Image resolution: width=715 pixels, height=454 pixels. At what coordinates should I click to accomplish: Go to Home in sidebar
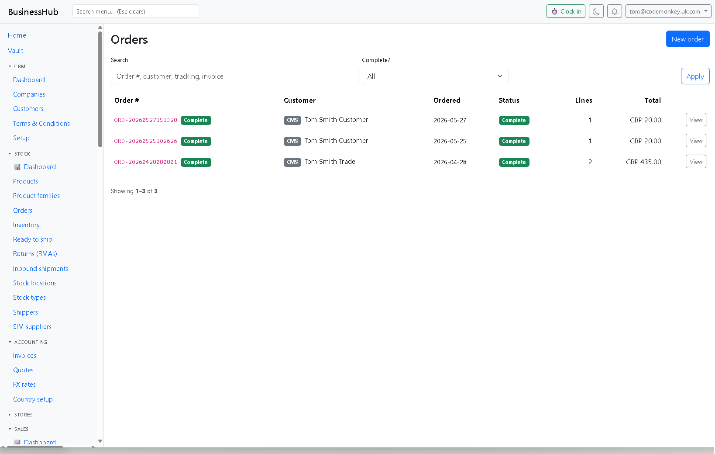click(x=17, y=35)
